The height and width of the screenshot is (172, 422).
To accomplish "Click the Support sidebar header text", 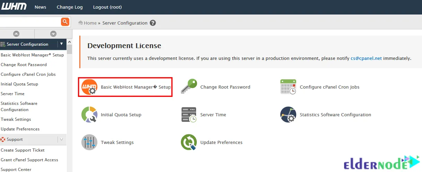I will point(15,139).
